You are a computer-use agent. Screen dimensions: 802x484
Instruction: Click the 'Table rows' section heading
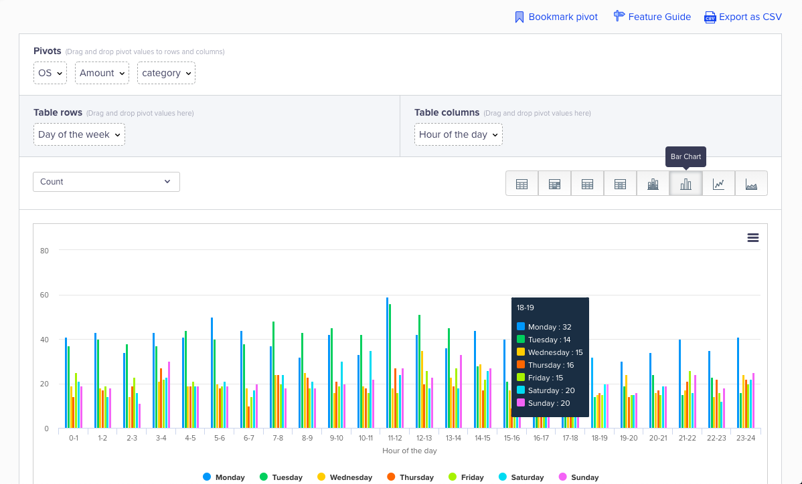[x=58, y=112]
